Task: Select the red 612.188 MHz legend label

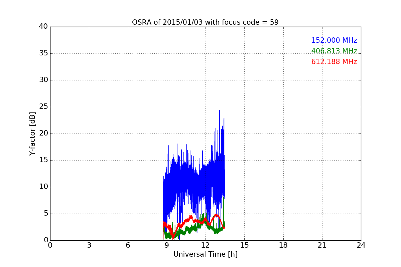Action: (x=334, y=62)
